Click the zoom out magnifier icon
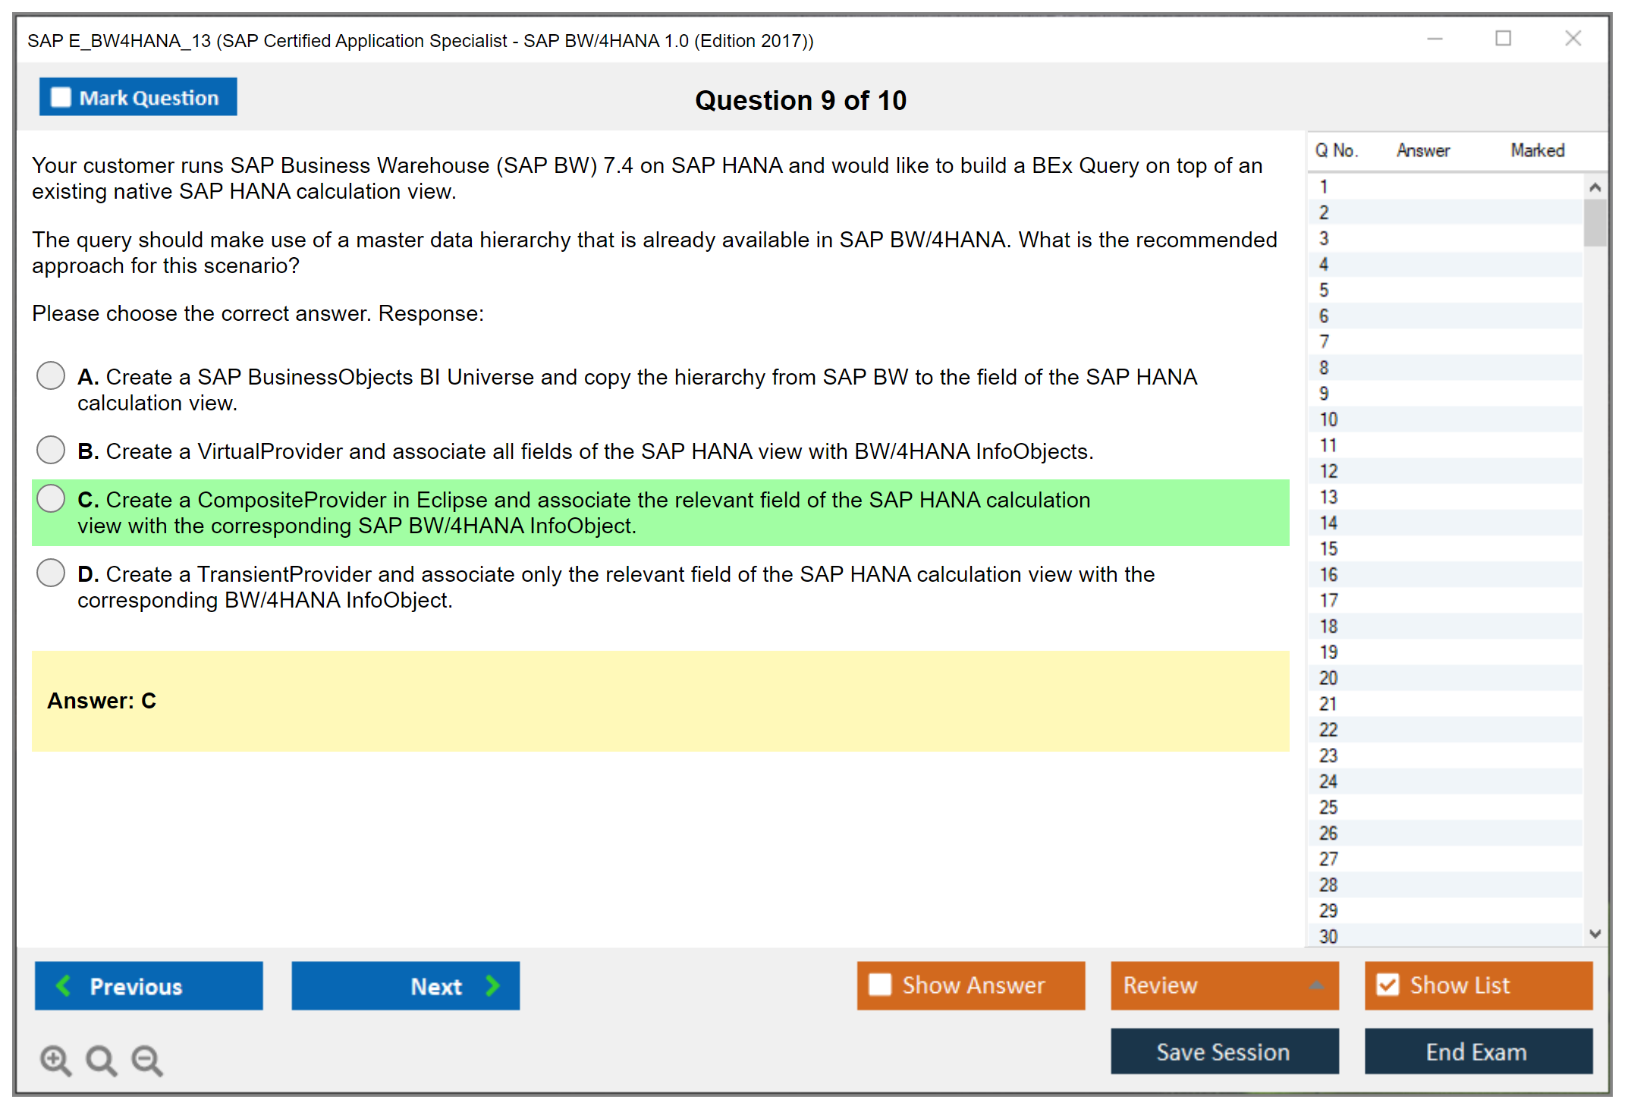Viewport: 1631px width, 1115px height. (147, 1060)
